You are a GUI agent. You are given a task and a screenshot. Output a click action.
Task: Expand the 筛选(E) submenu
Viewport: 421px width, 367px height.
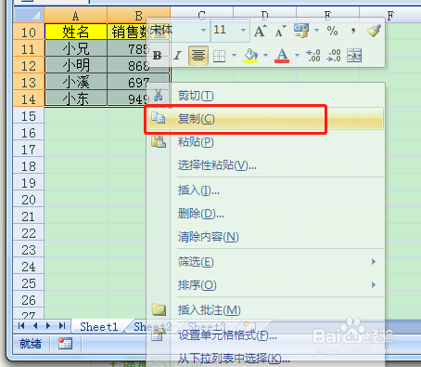(x=265, y=262)
